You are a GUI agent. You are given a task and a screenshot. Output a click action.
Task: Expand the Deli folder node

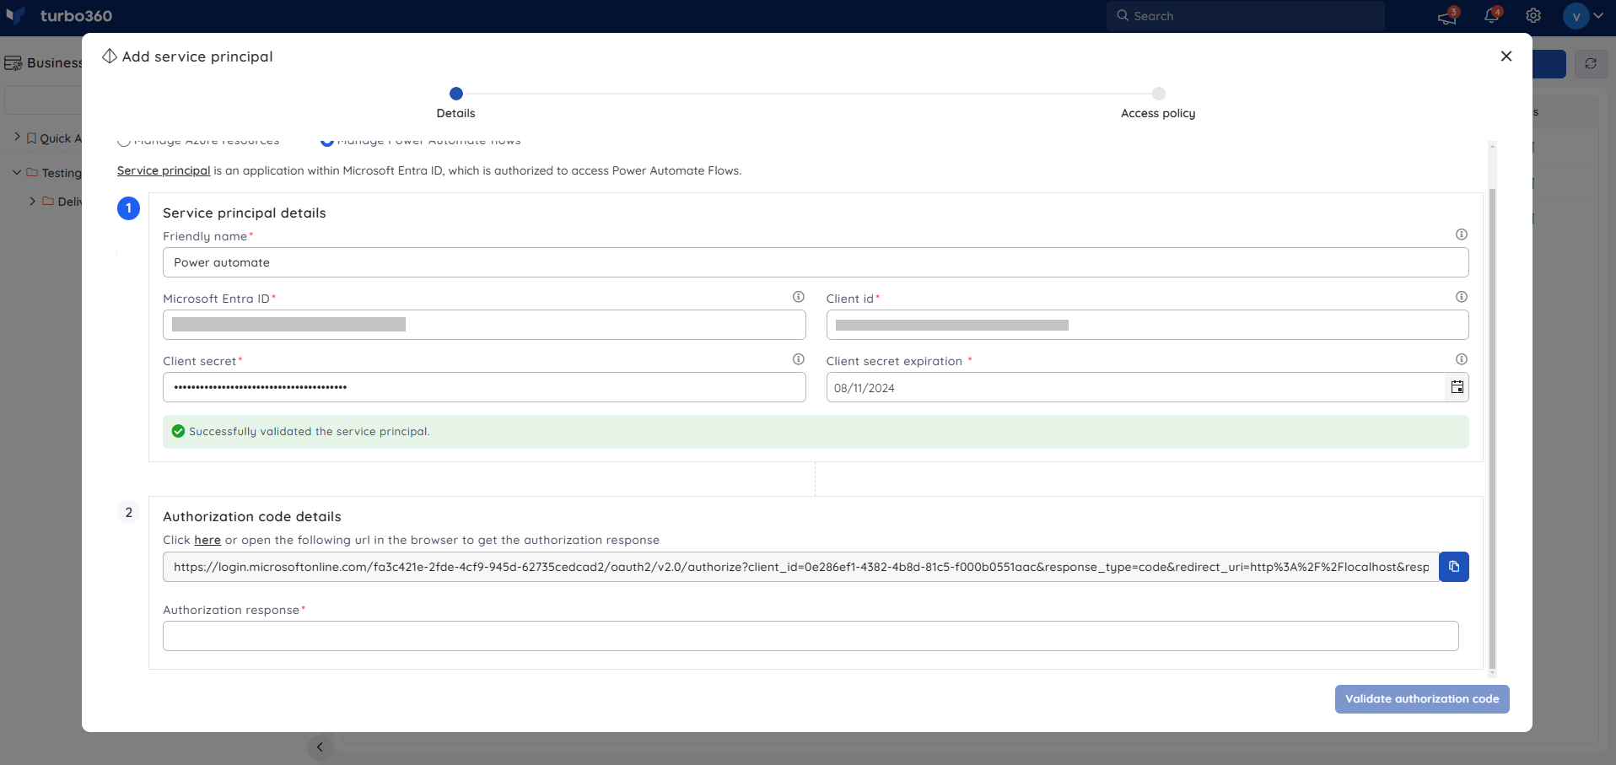(x=32, y=201)
